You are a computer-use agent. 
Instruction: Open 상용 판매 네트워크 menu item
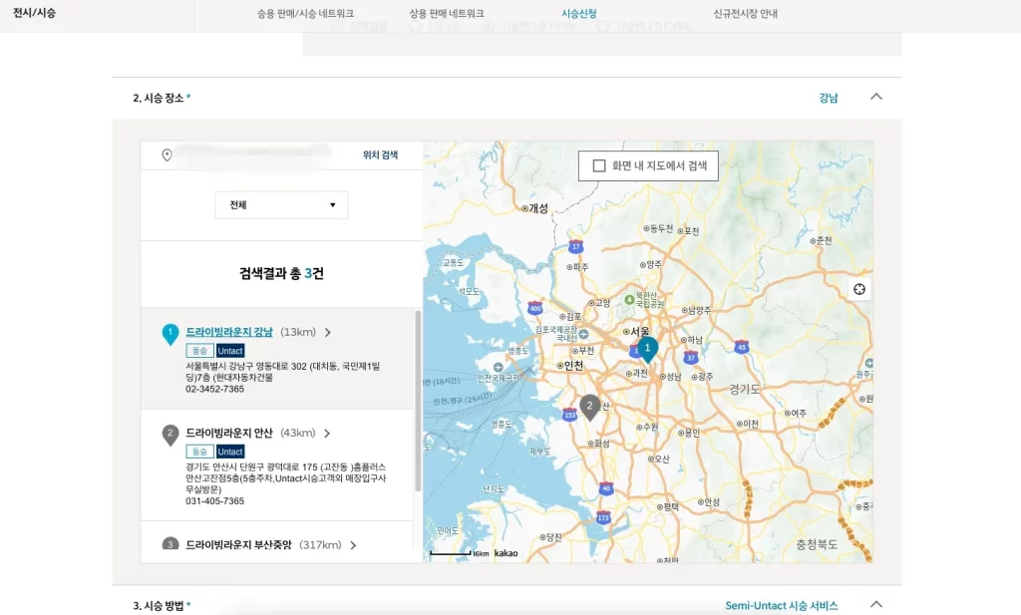click(446, 14)
